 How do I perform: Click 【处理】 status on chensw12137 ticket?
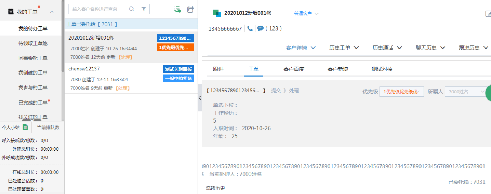[x=123, y=88]
